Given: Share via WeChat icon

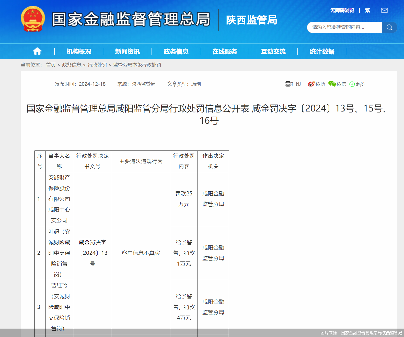Looking at the screenshot, I should click(x=332, y=84).
